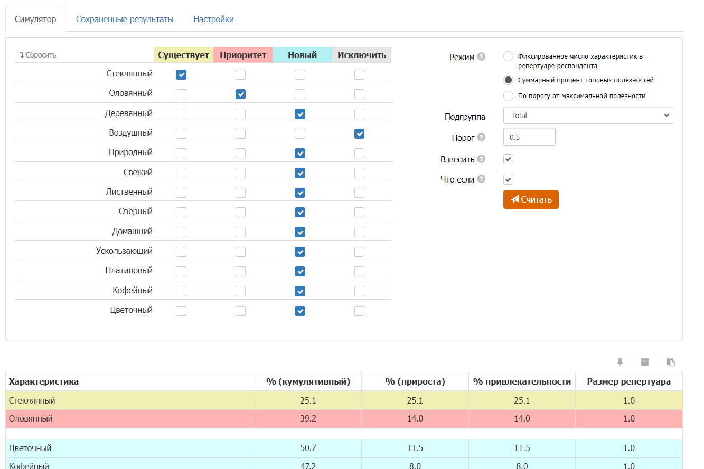Check Приоритет for Ускользающий
Image resolution: width=704 pixels, height=469 pixels.
[x=241, y=252]
